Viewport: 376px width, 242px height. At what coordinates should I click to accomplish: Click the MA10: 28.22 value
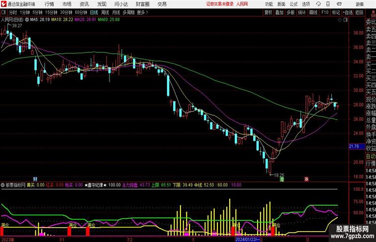(62, 20)
